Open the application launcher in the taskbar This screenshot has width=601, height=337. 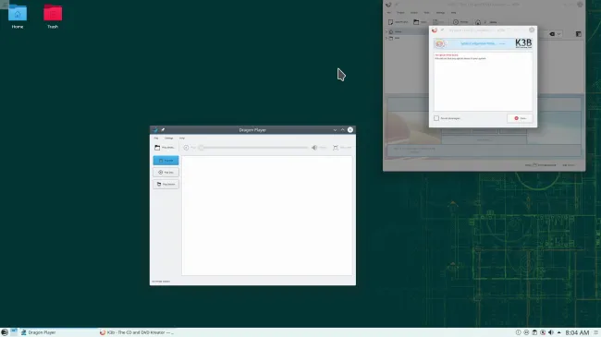(x=5, y=332)
